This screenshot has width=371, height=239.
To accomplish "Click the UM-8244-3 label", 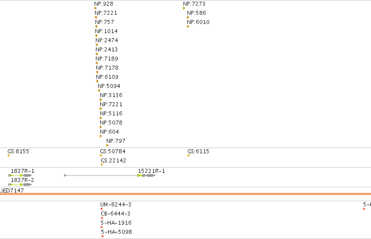I will (116, 205).
